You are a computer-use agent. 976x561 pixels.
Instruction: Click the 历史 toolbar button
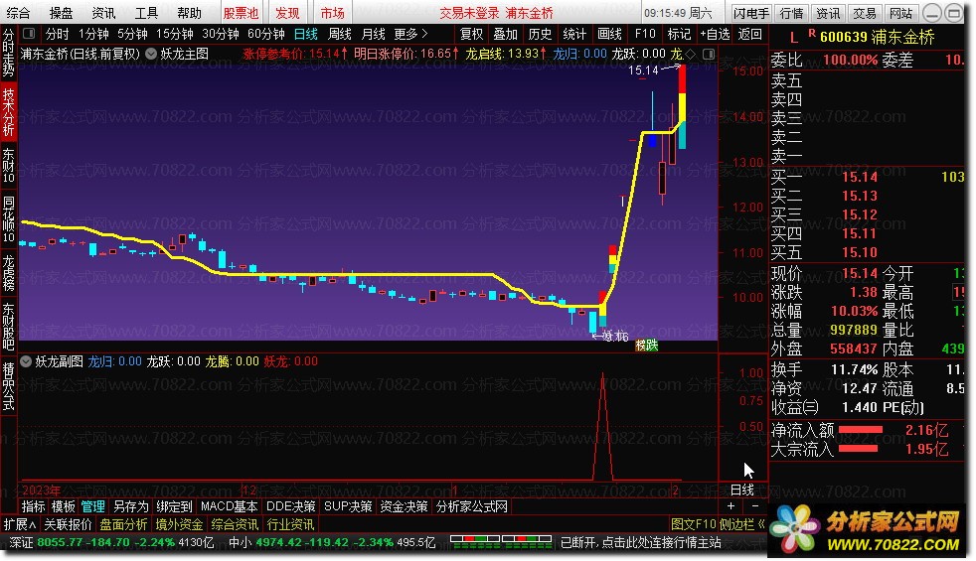[540, 34]
